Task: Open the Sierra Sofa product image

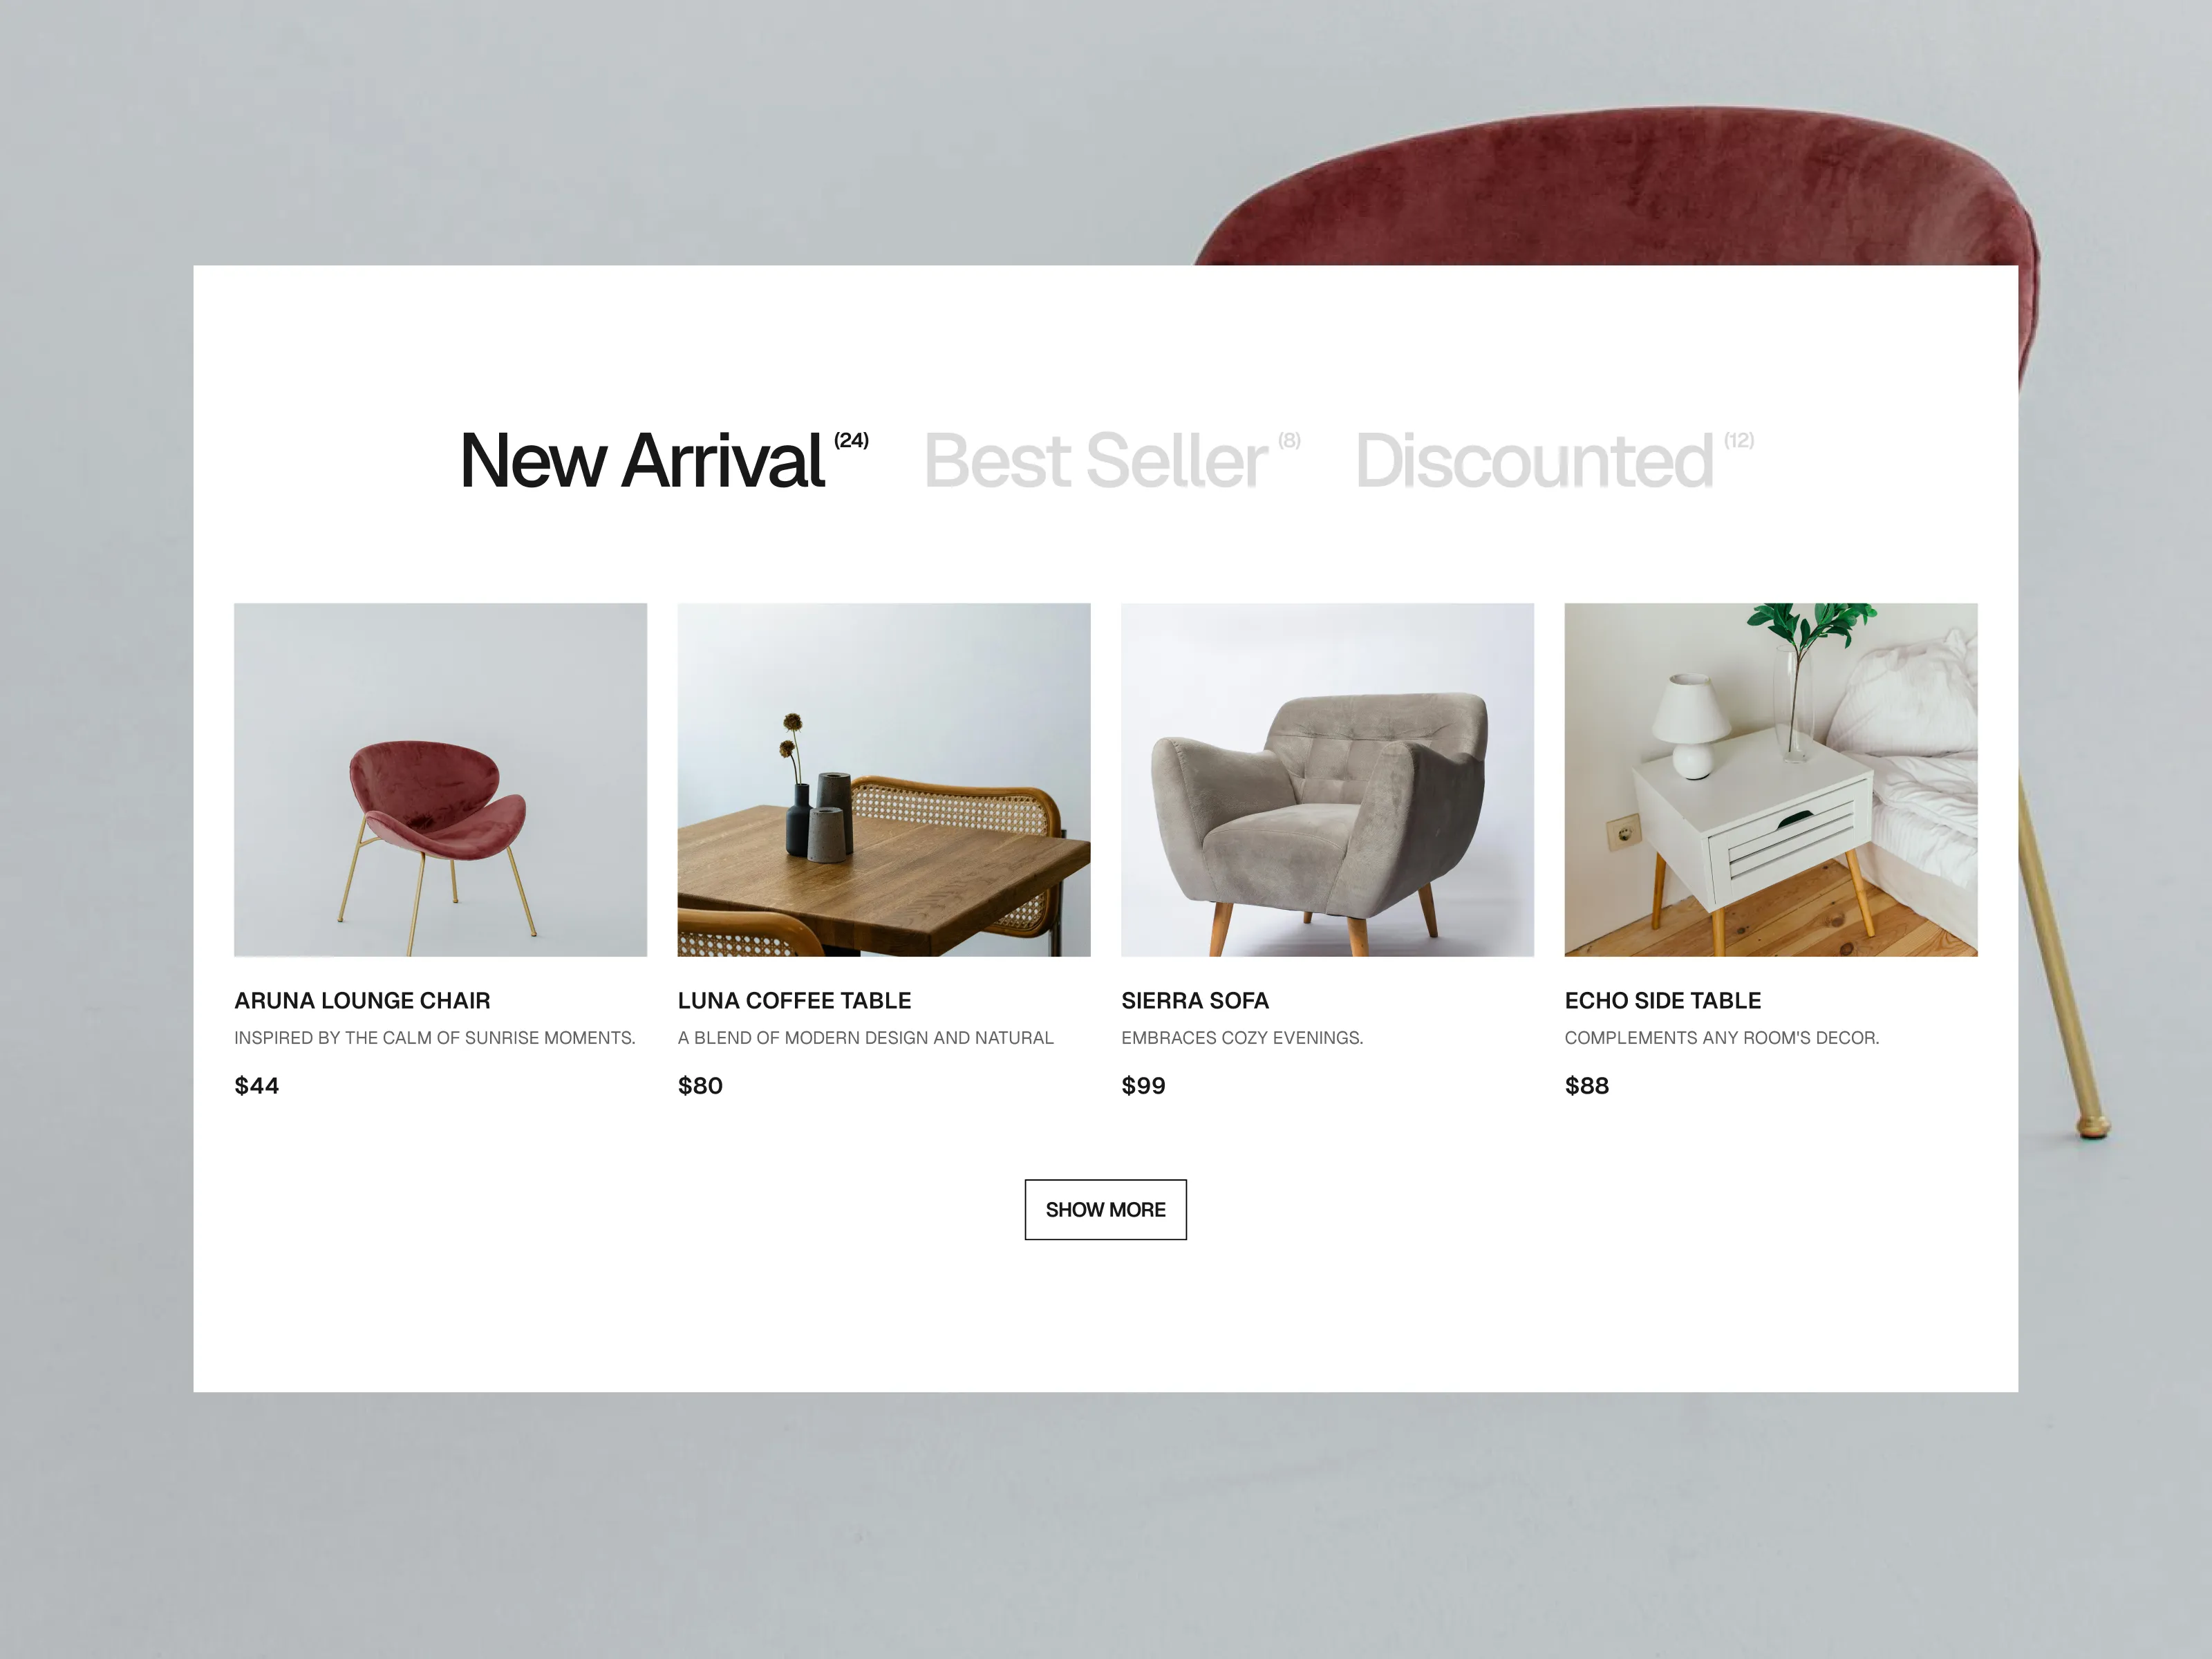Action: (x=1327, y=779)
